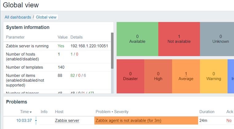The height and width of the screenshot is (129, 234).
Task: Open the Global view breadcrumb link
Action: coord(46,17)
